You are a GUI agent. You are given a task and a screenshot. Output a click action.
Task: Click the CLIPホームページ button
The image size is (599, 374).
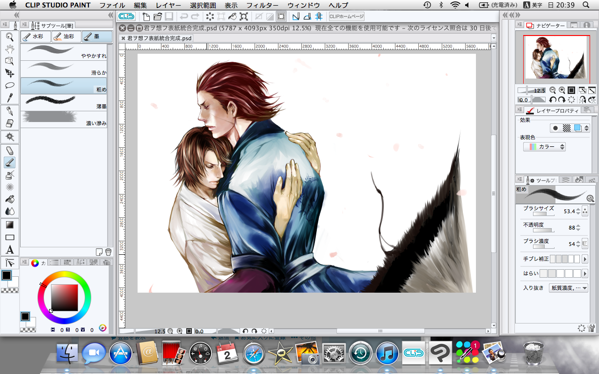coord(347,17)
